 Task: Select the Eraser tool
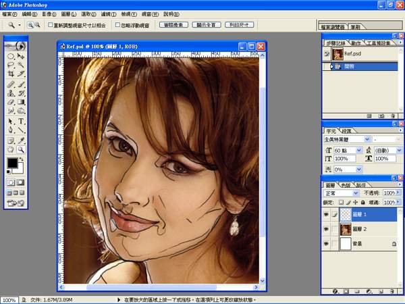pyautogui.click(x=11, y=102)
